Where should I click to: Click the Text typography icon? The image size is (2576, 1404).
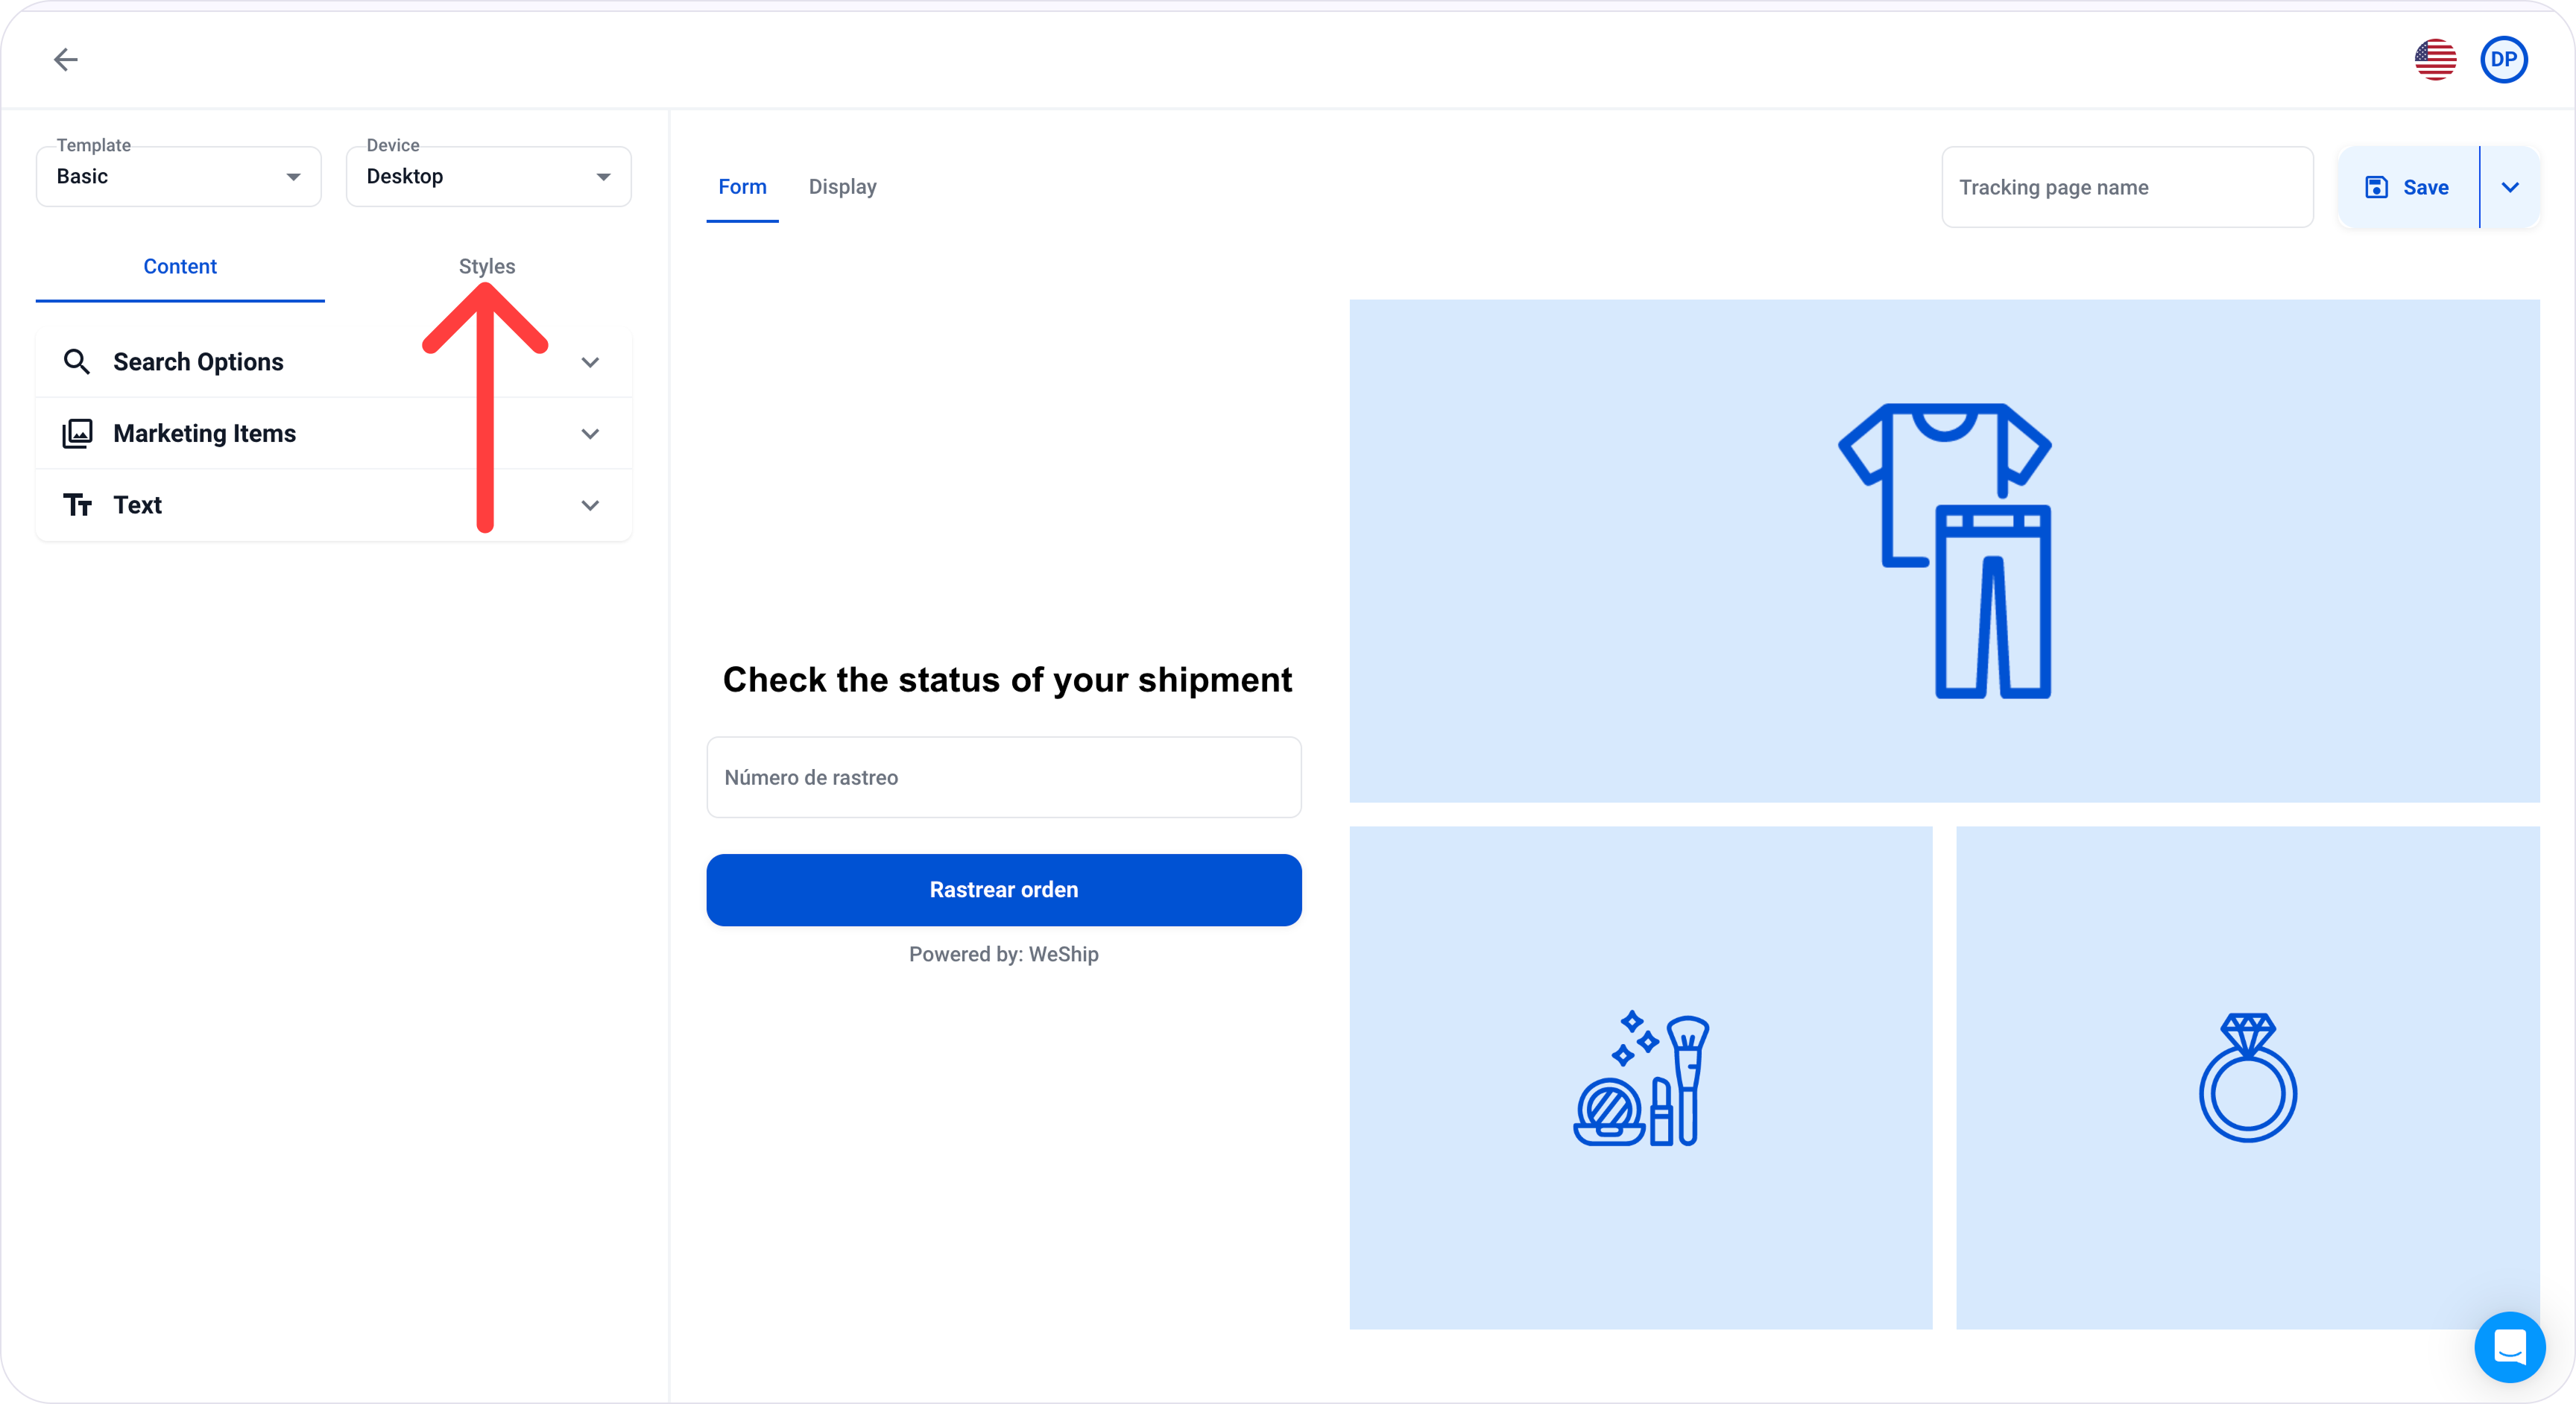pyautogui.click(x=77, y=505)
